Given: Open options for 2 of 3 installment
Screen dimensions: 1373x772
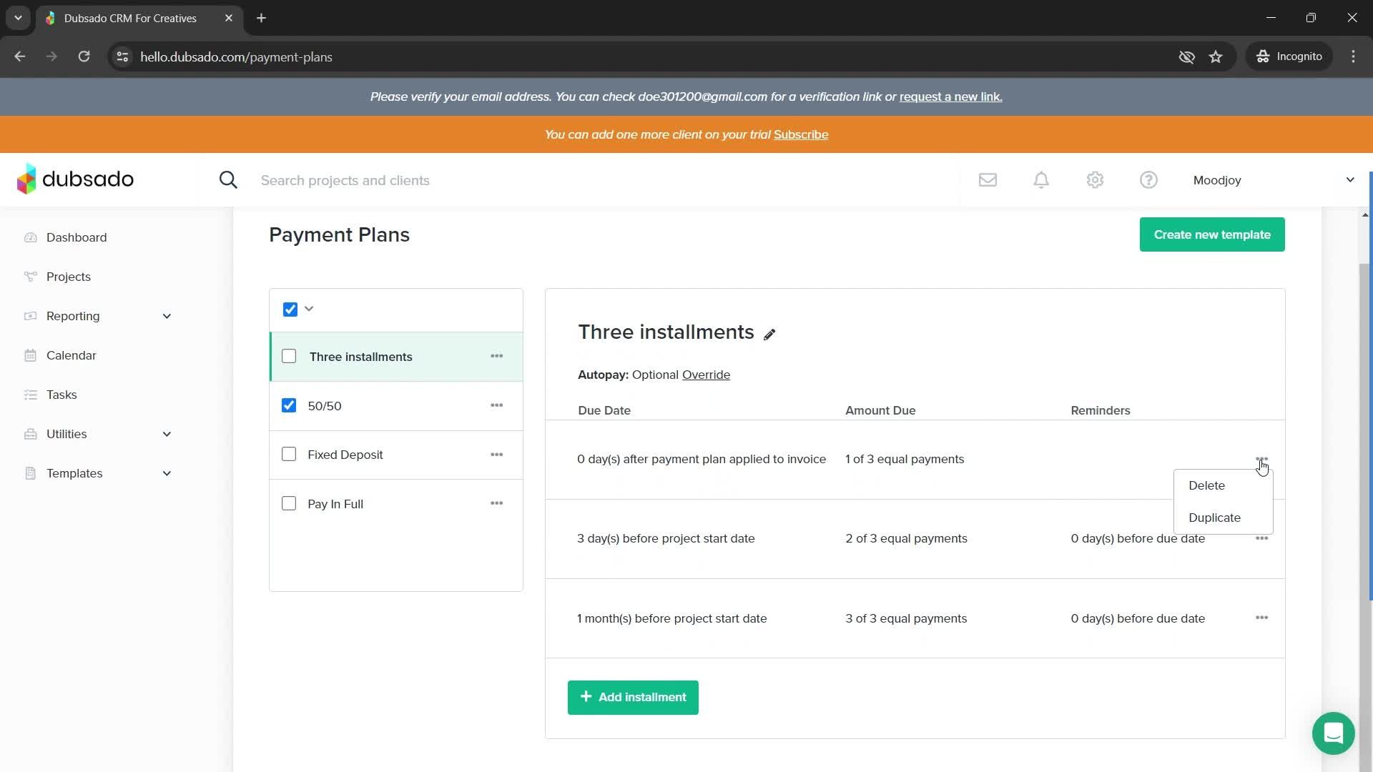Looking at the screenshot, I should tap(1261, 538).
